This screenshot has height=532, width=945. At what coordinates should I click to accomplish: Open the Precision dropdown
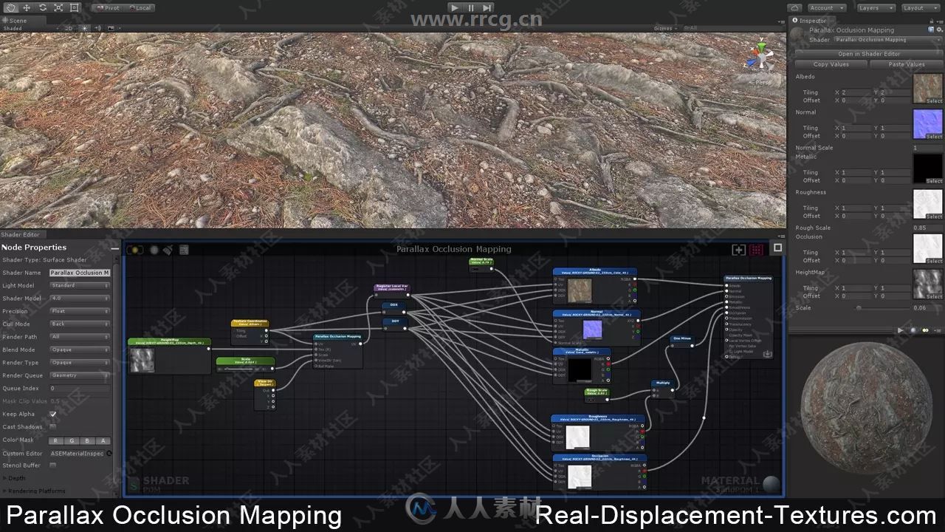point(80,311)
